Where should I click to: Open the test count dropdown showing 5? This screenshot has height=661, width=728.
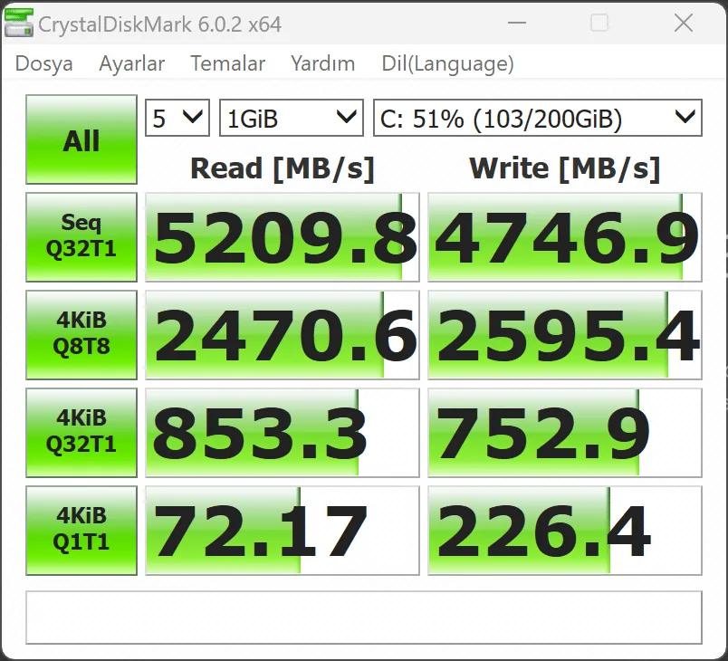tap(177, 118)
